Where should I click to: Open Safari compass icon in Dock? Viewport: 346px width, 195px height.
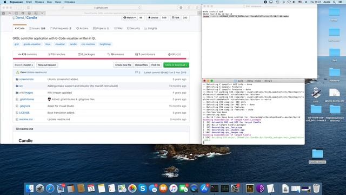pos(50,188)
